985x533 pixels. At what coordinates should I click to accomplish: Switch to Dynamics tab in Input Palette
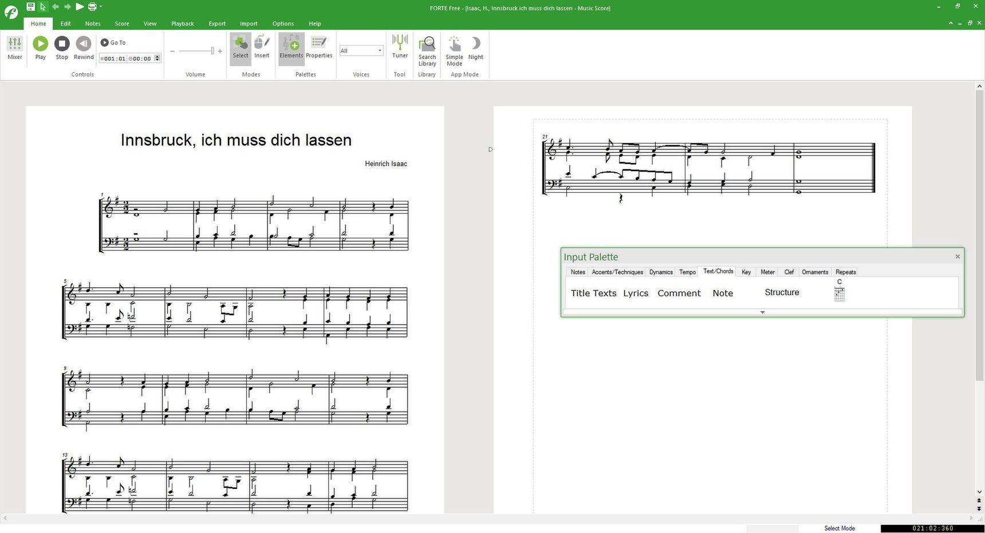[x=661, y=272]
